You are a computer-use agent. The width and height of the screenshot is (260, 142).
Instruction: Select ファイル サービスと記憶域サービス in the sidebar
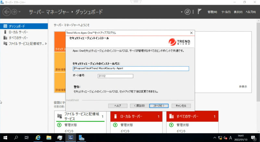pyautogui.click(x=24, y=44)
